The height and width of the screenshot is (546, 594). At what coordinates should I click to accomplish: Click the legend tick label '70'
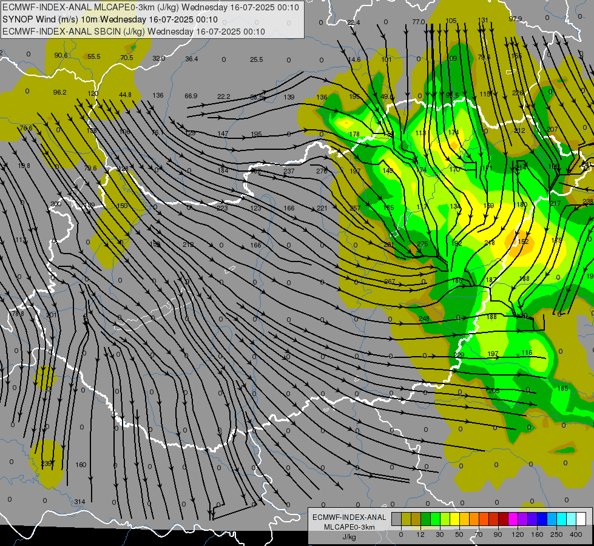[479, 534]
